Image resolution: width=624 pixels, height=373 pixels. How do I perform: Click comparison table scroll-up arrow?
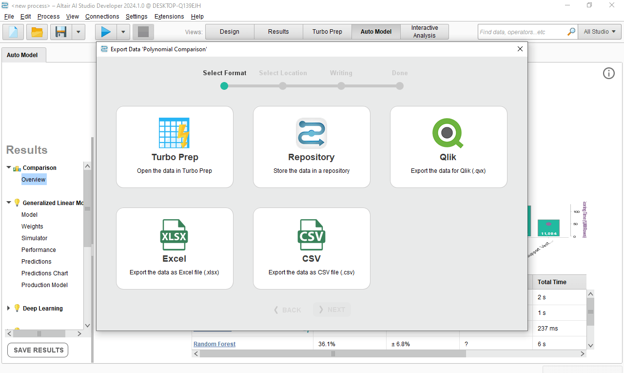(x=590, y=294)
